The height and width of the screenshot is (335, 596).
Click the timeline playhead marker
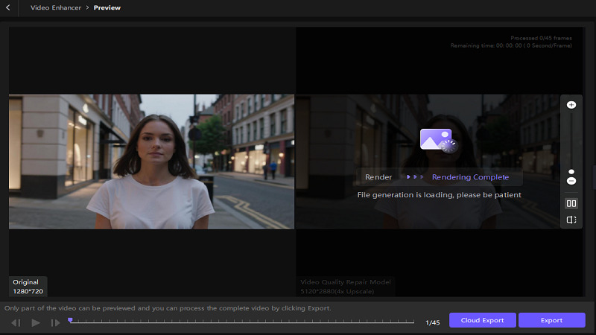(70, 320)
